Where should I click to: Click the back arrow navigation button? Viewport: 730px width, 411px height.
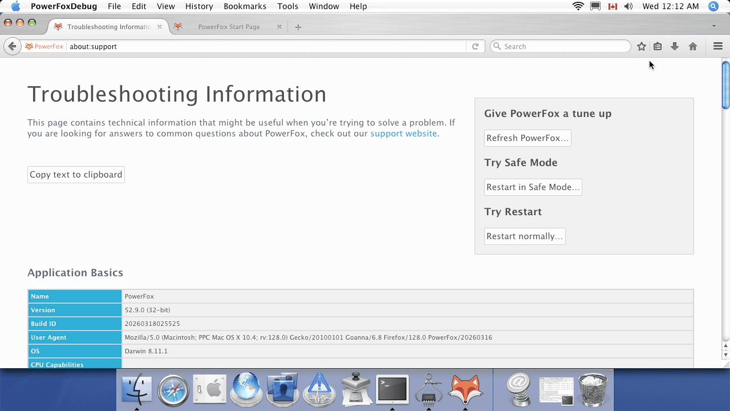12,46
